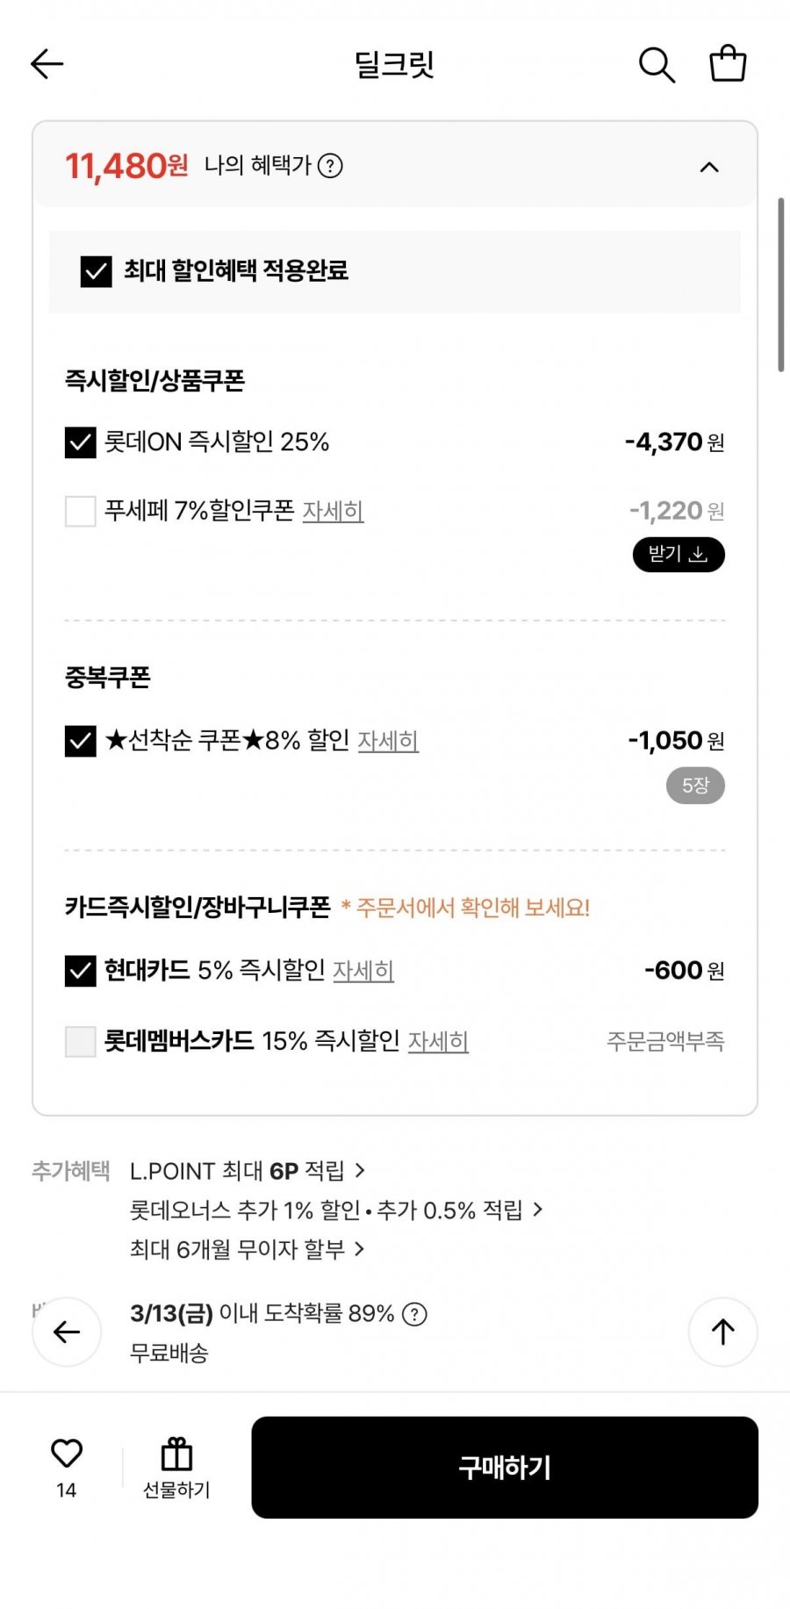The height and width of the screenshot is (1609, 790).
Task: Expand 최대 6개월 무이자 할부 details
Action: pyautogui.click(x=247, y=1249)
